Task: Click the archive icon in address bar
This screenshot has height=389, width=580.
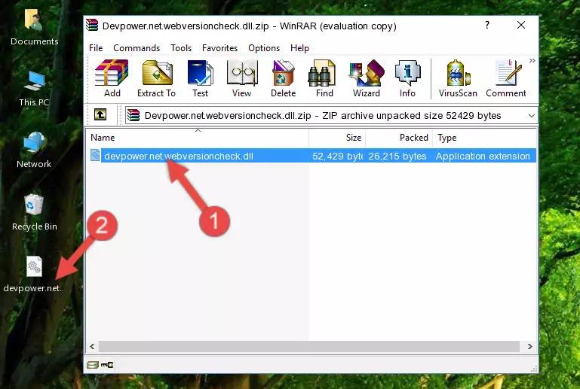Action: coord(133,116)
